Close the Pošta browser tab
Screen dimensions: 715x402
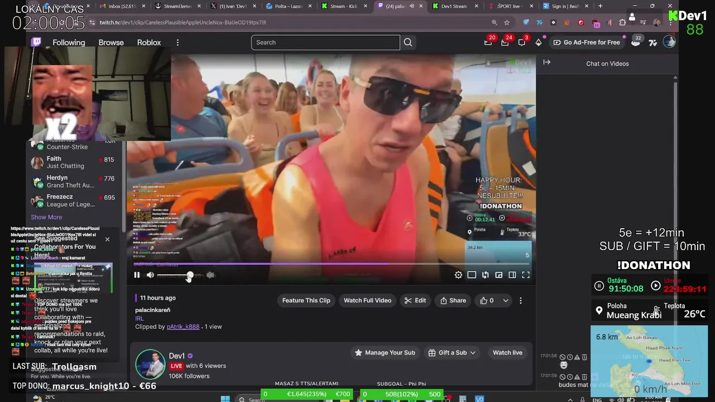311,6
